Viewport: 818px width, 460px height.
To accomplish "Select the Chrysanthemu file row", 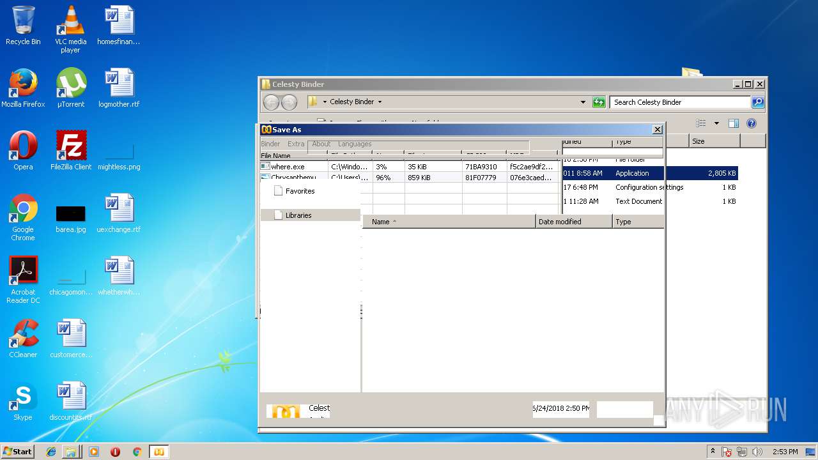I will click(409, 178).
